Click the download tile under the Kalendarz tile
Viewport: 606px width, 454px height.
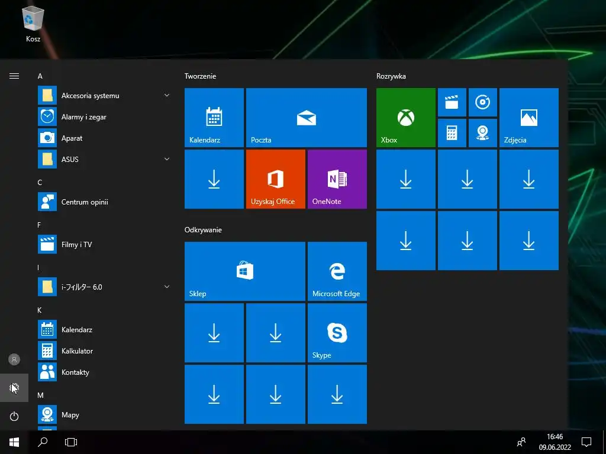pos(214,179)
